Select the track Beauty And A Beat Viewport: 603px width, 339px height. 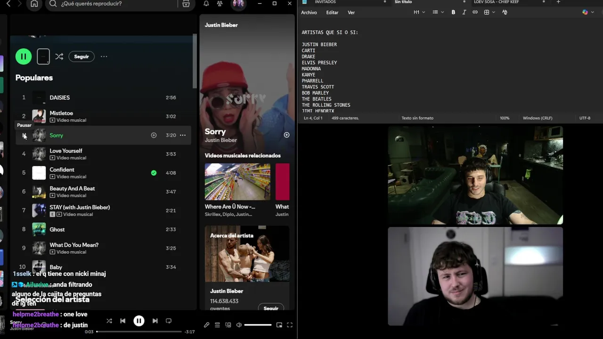click(x=72, y=188)
